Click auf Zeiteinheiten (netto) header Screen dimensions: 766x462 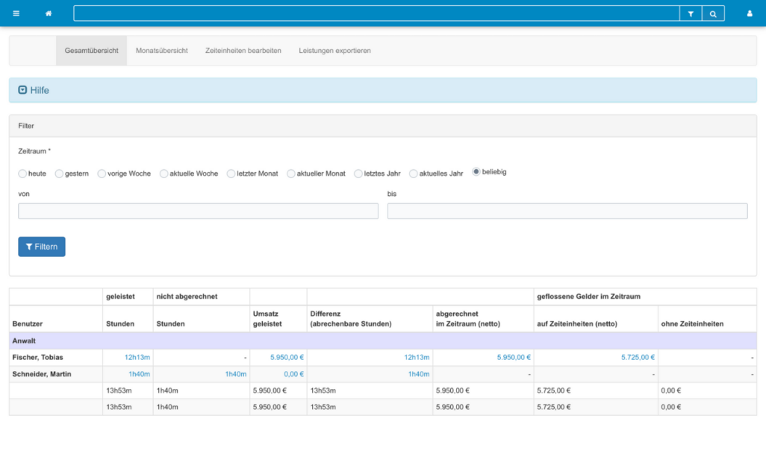point(577,323)
